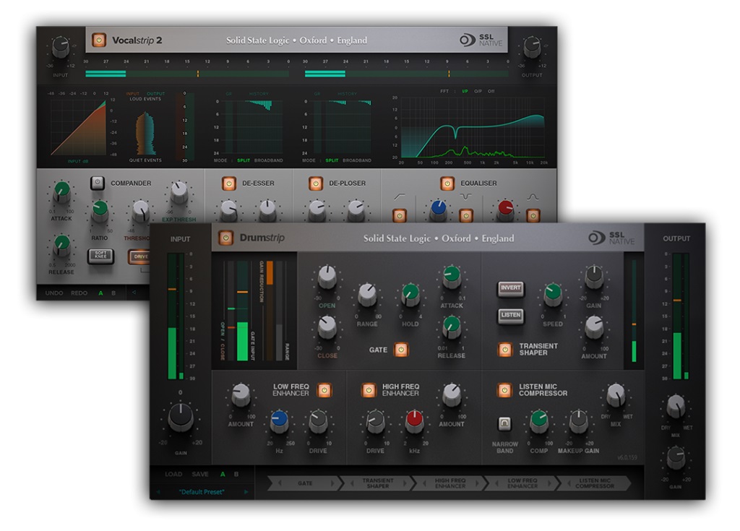740x531 pixels.
Task: Switch the Listen Mic Compressor on/off
Action: [504, 390]
